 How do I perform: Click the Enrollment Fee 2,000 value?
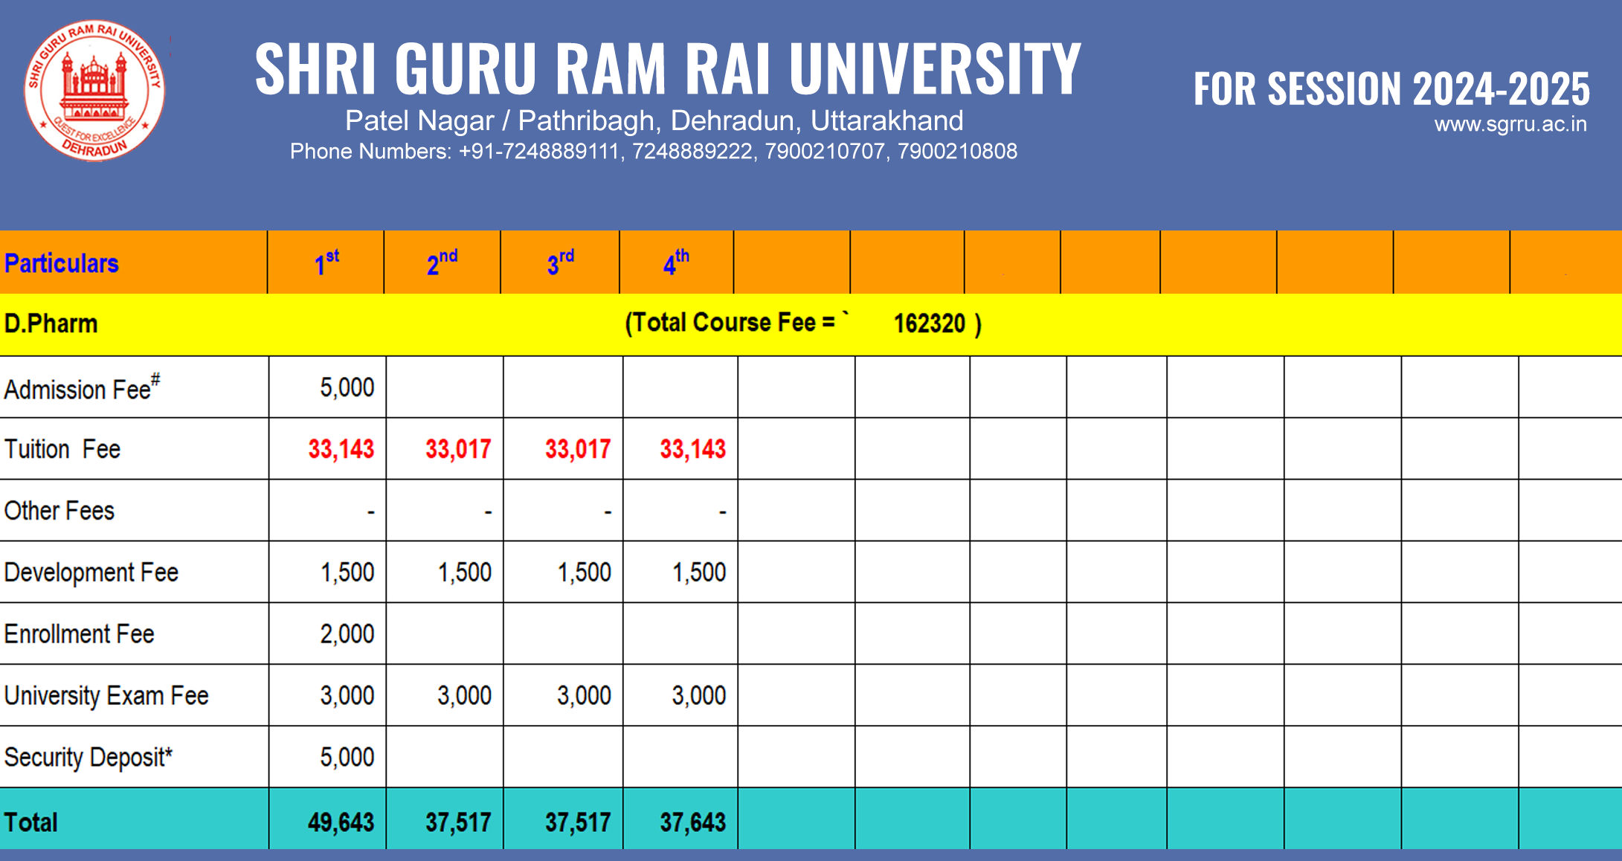point(347,634)
